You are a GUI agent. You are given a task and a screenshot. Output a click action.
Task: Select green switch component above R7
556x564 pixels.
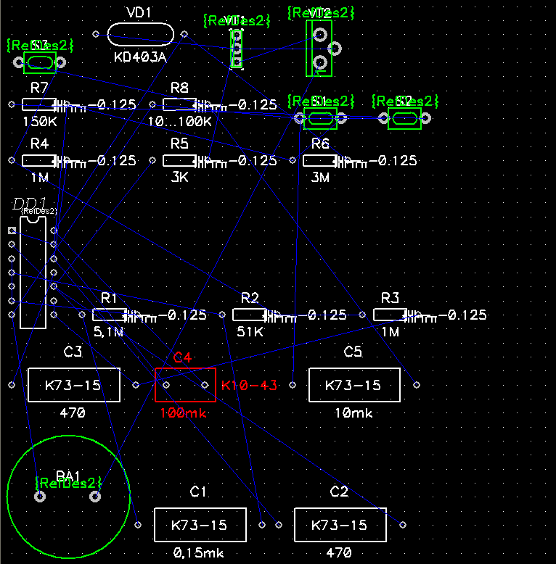(40, 62)
